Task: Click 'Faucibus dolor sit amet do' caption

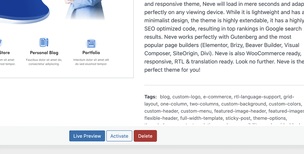Action: [44, 60]
